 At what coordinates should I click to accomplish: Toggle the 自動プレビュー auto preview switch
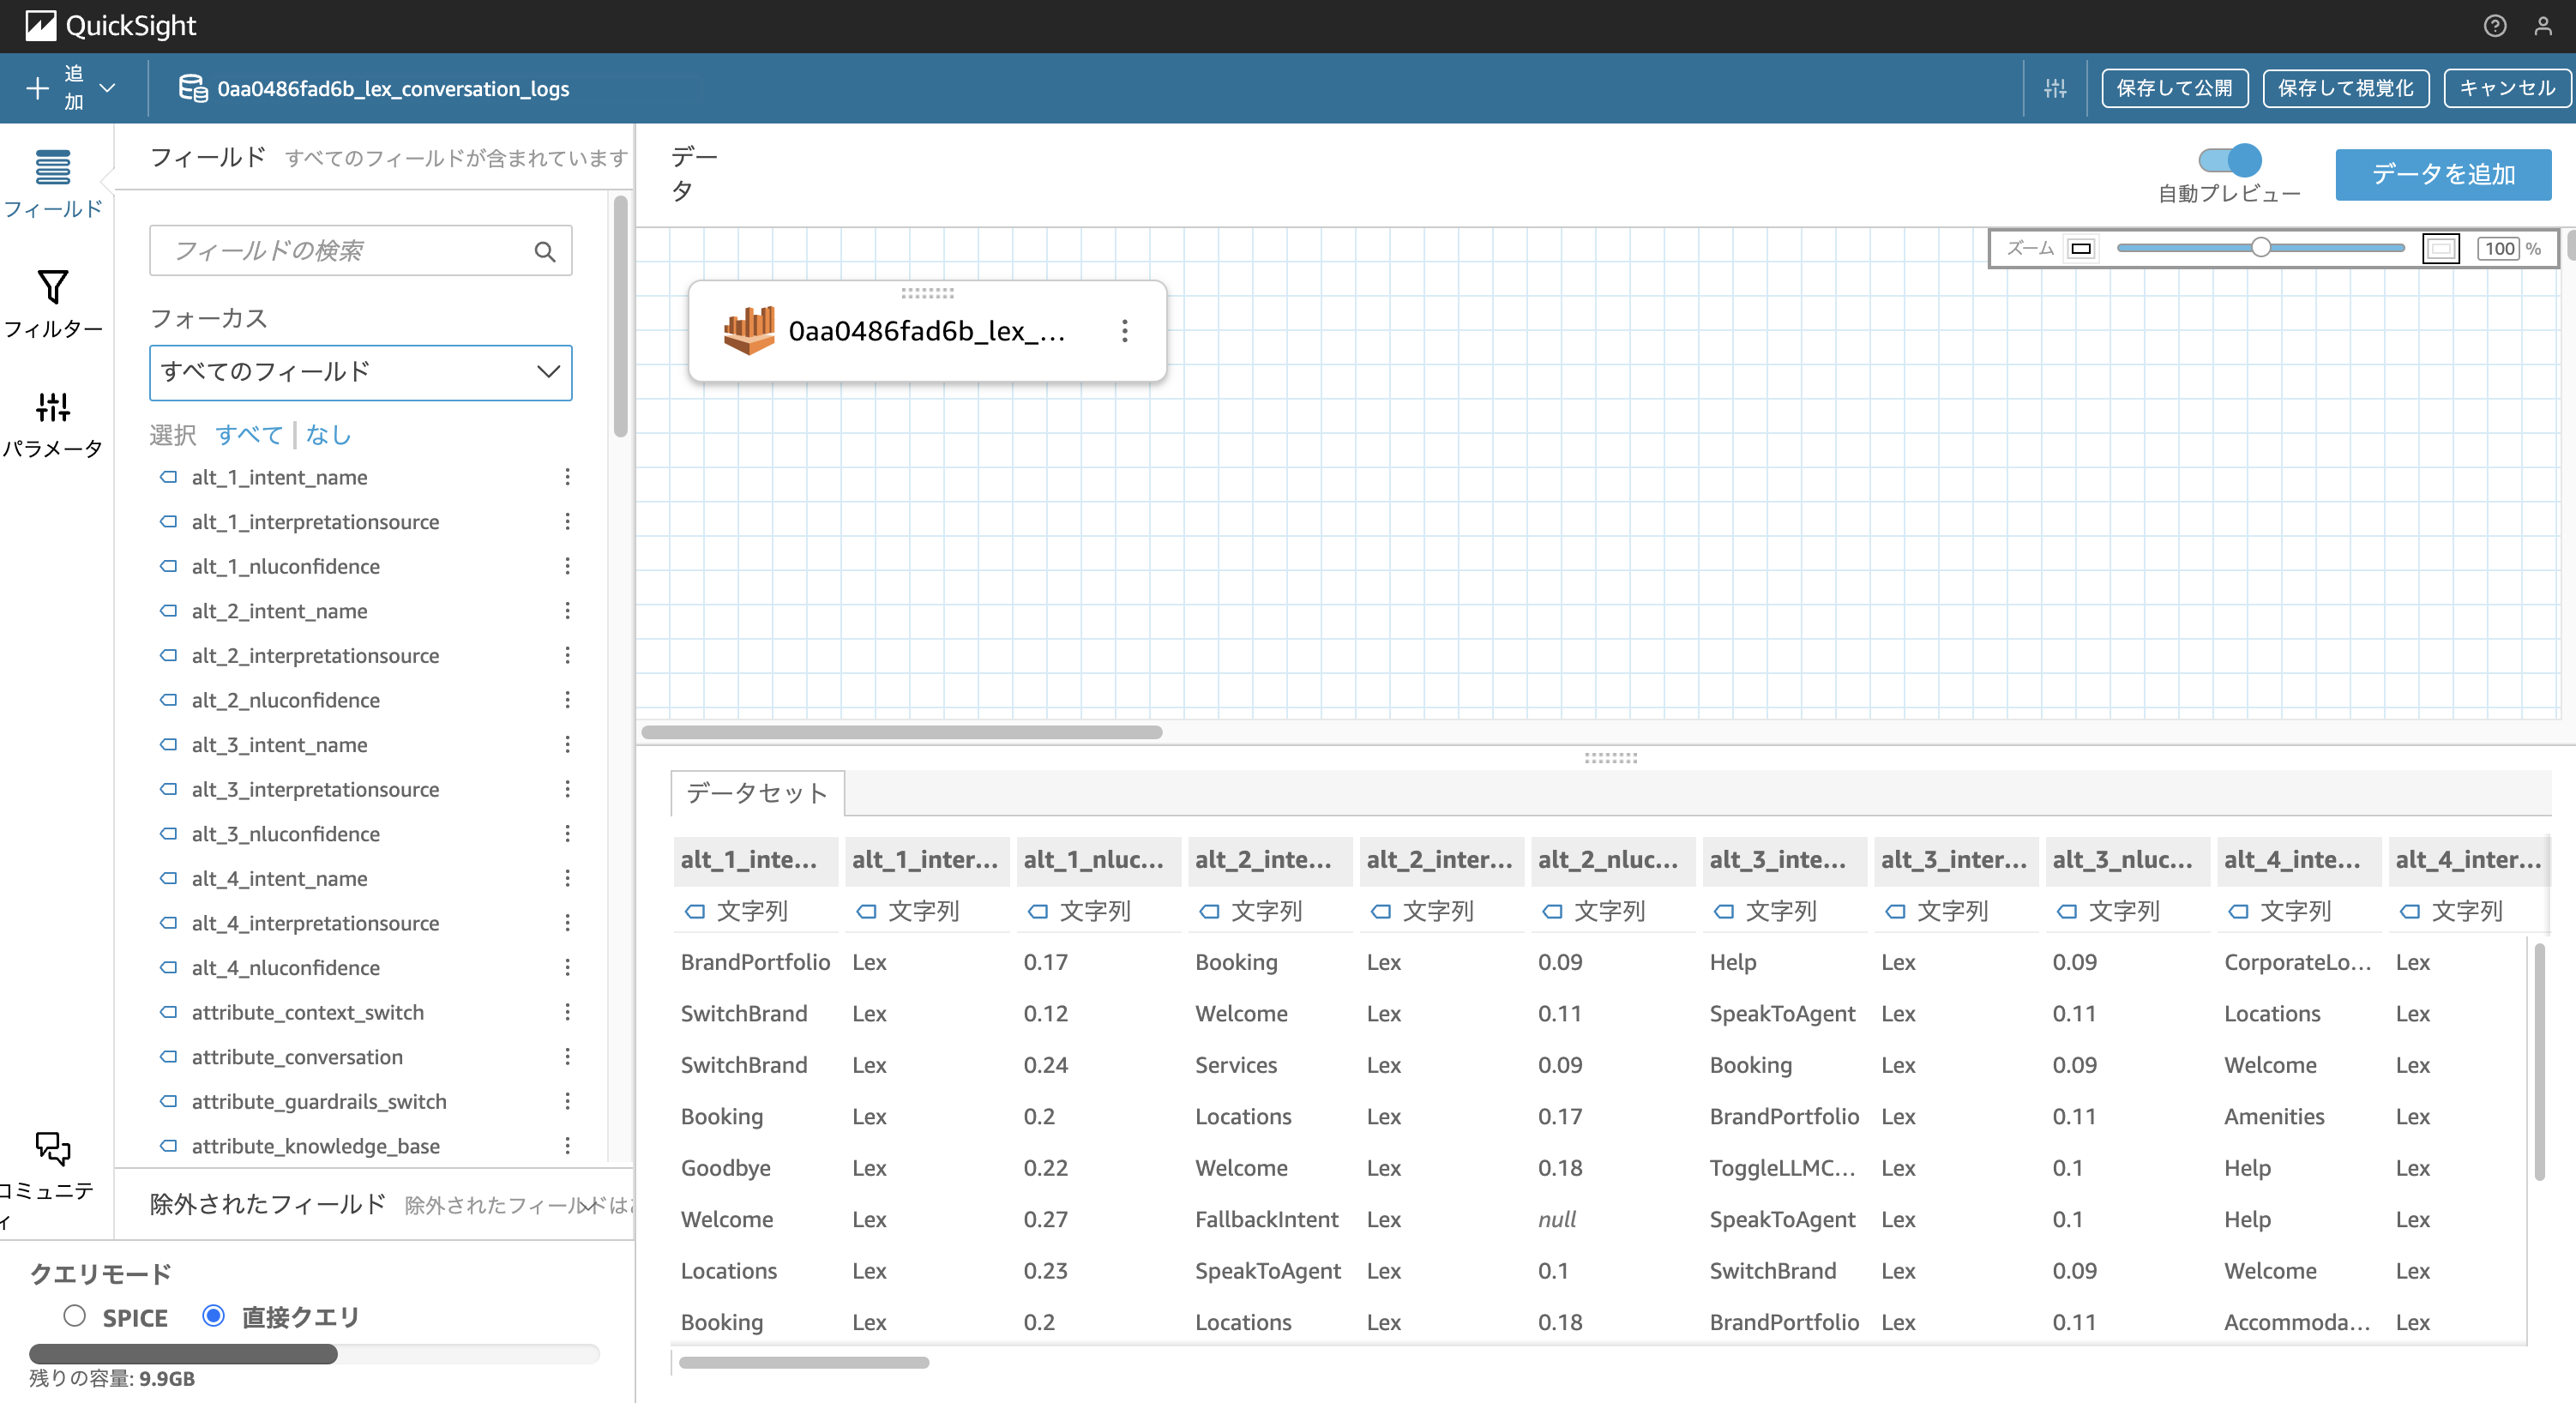(2230, 160)
